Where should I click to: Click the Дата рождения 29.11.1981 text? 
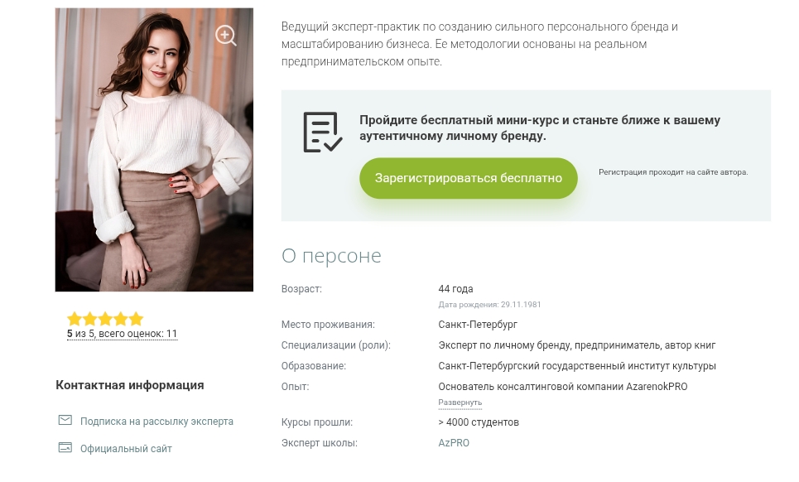[x=489, y=305]
